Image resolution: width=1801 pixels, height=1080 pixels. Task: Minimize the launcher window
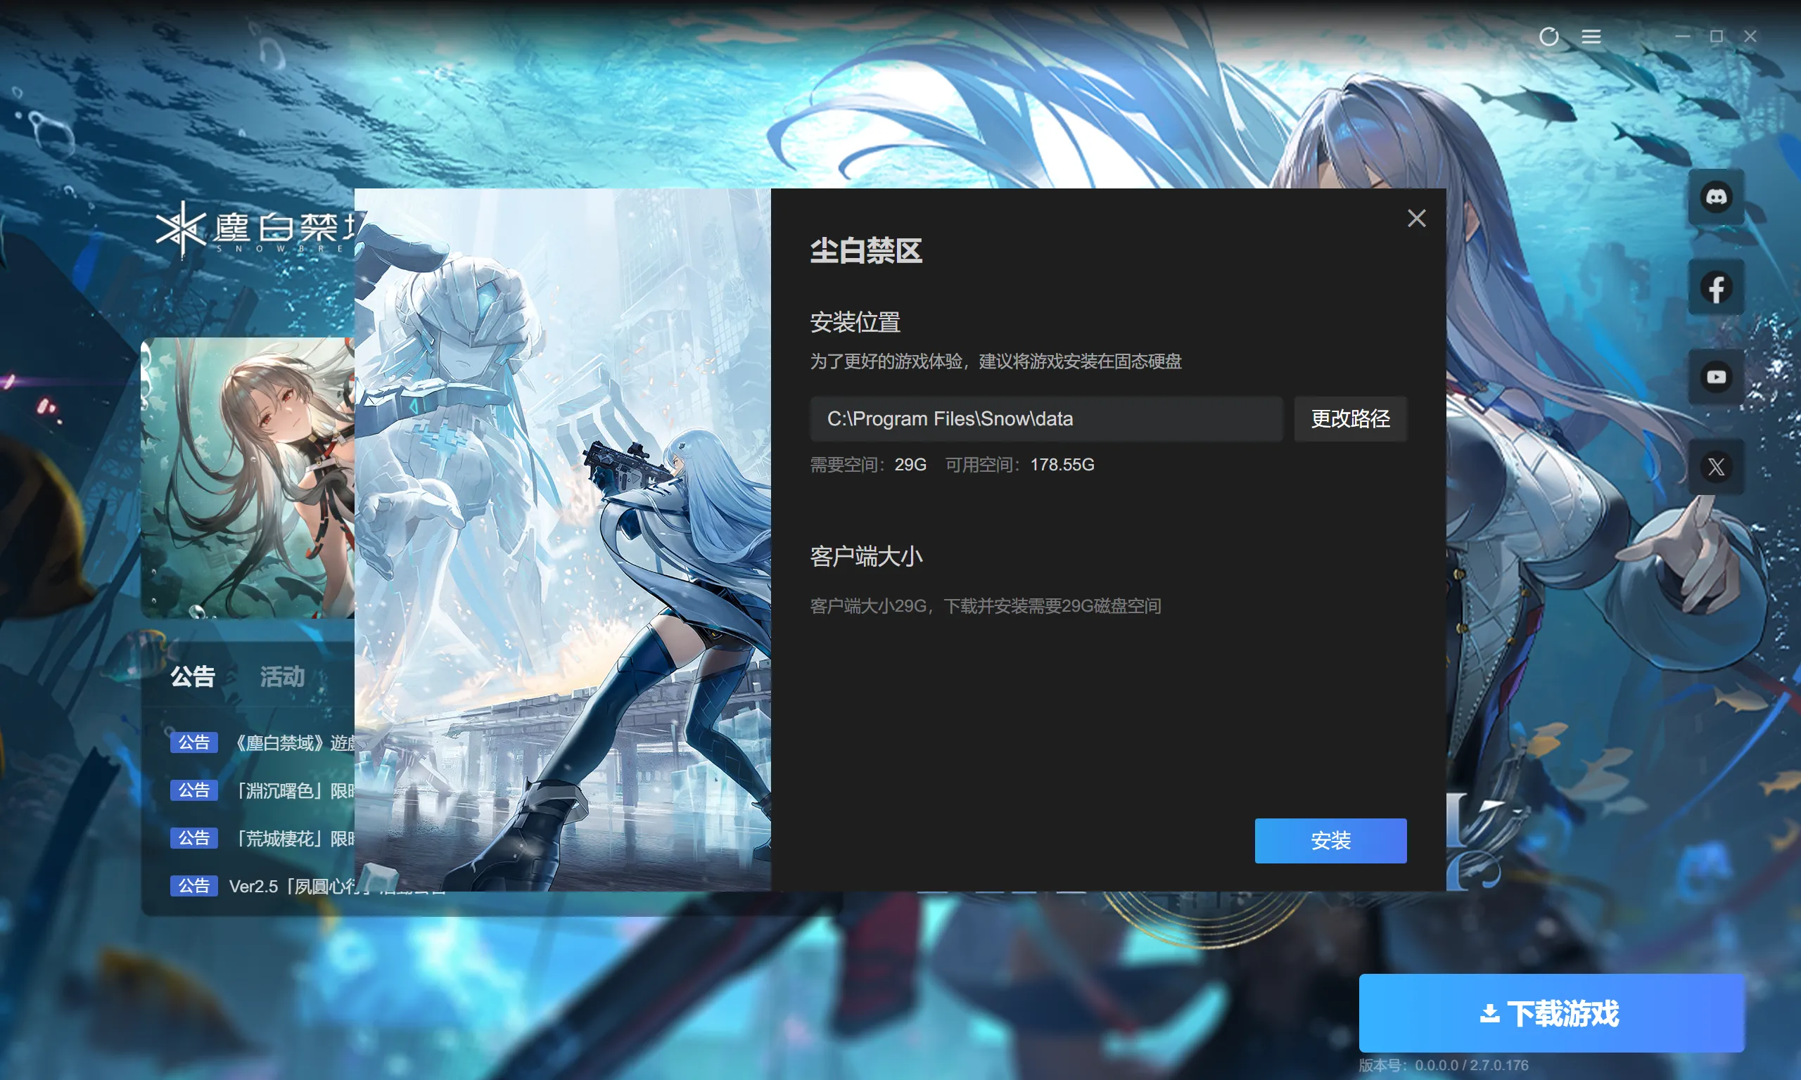pyautogui.click(x=1681, y=37)
